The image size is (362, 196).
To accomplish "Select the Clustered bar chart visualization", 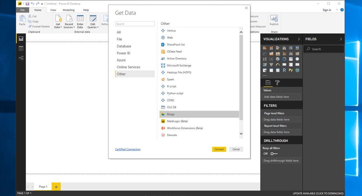I will pos(278,48).
